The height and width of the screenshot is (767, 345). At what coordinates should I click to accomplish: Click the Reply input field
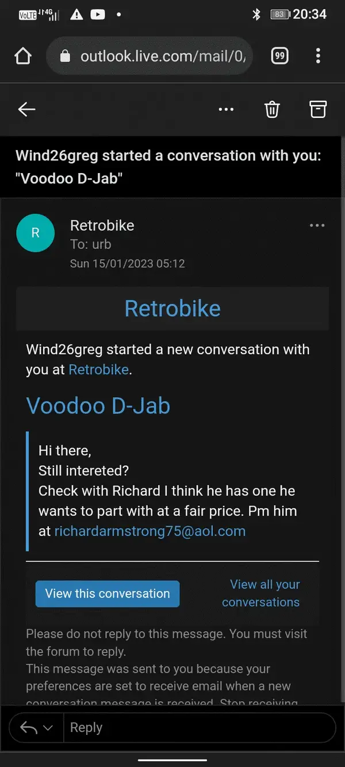tap(199, 728)
